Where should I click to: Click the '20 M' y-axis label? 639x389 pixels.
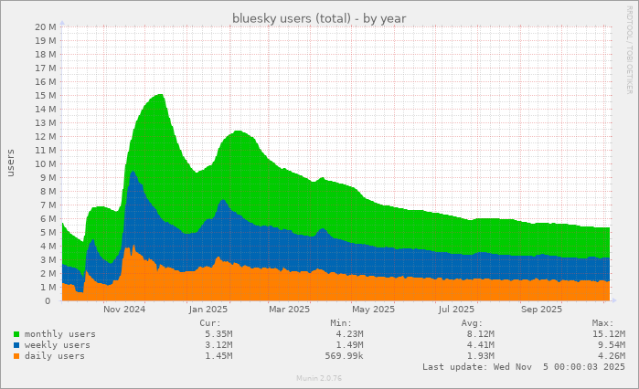pos(46,26)
